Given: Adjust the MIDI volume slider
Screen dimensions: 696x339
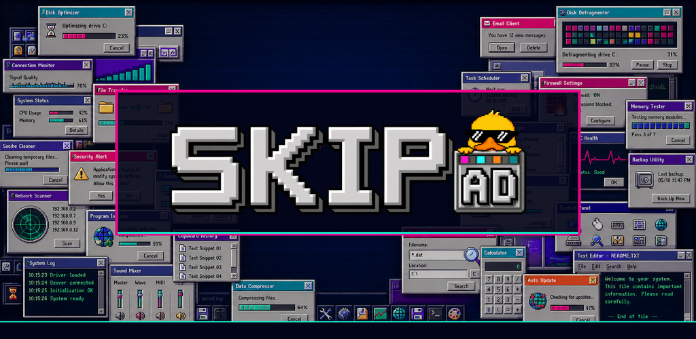Looking at the screenshot, I should point(160,299).
